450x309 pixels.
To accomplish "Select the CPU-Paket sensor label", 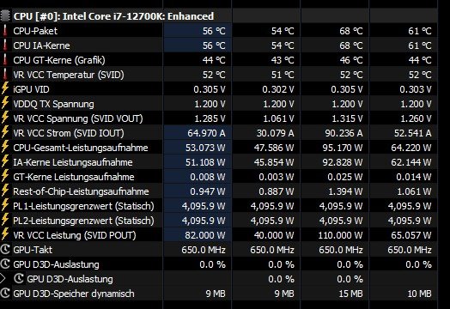I will [x=35, y=31].
